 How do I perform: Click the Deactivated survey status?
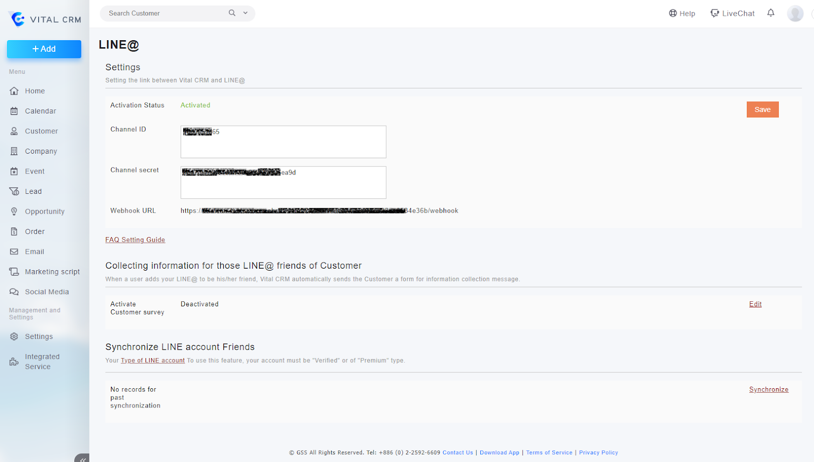point(199,304)
